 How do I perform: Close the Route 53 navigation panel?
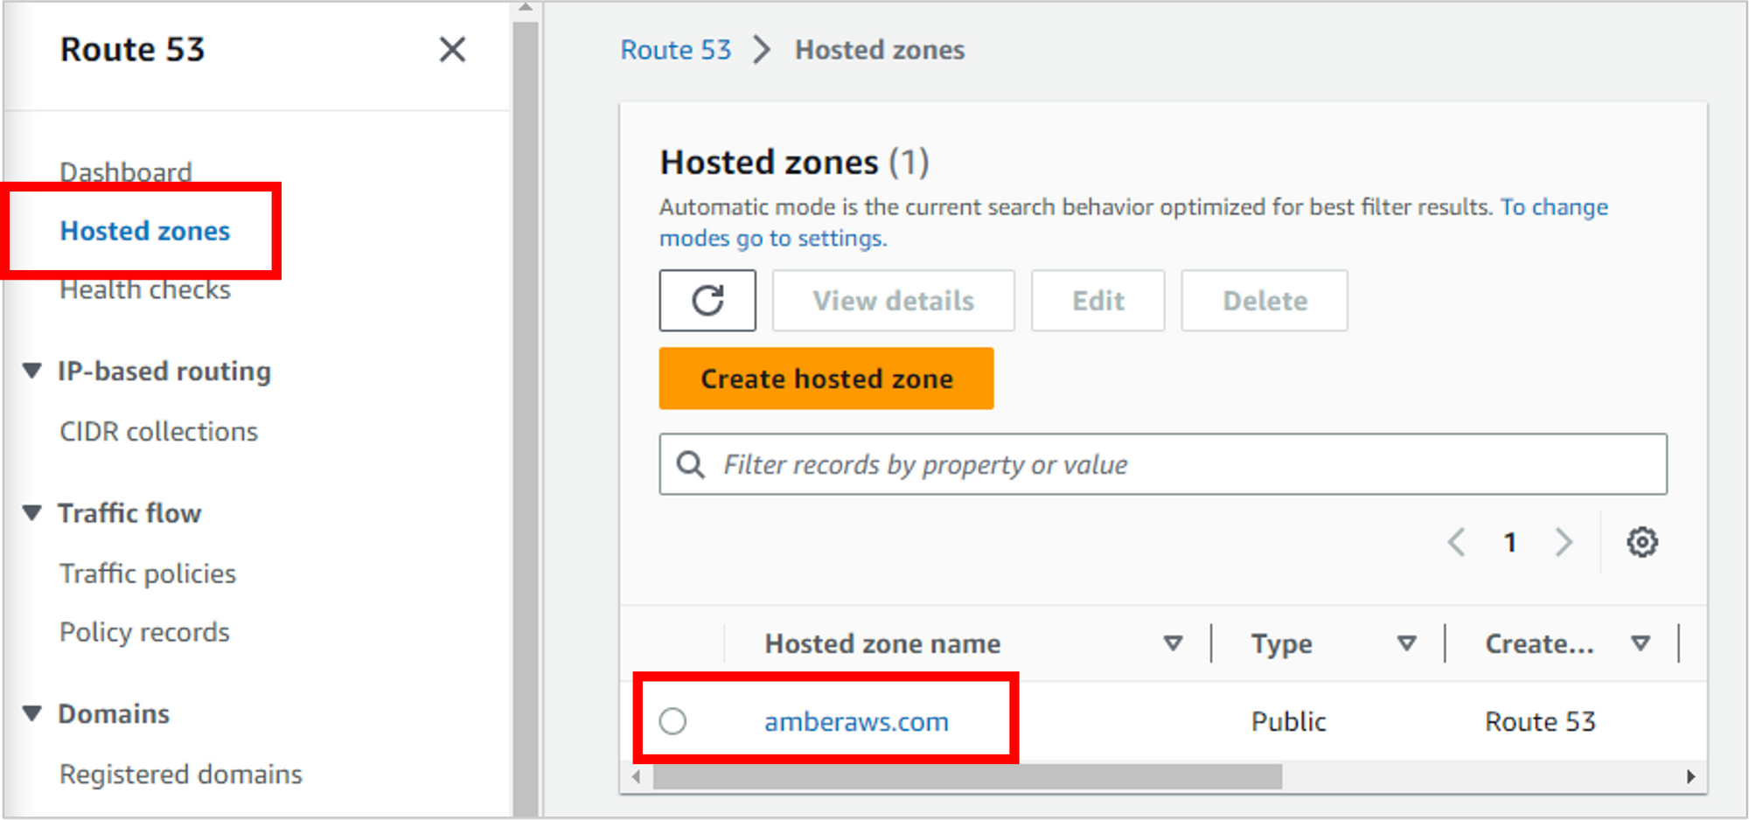[x=452, y=50]
